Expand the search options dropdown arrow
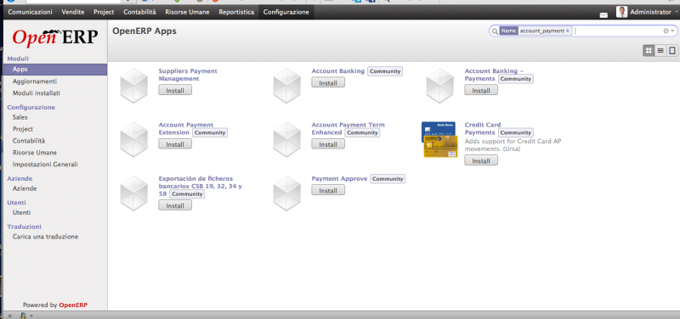The height and width of the screenshot is (319, 680). pyautogui.click(x=672, y=31)
